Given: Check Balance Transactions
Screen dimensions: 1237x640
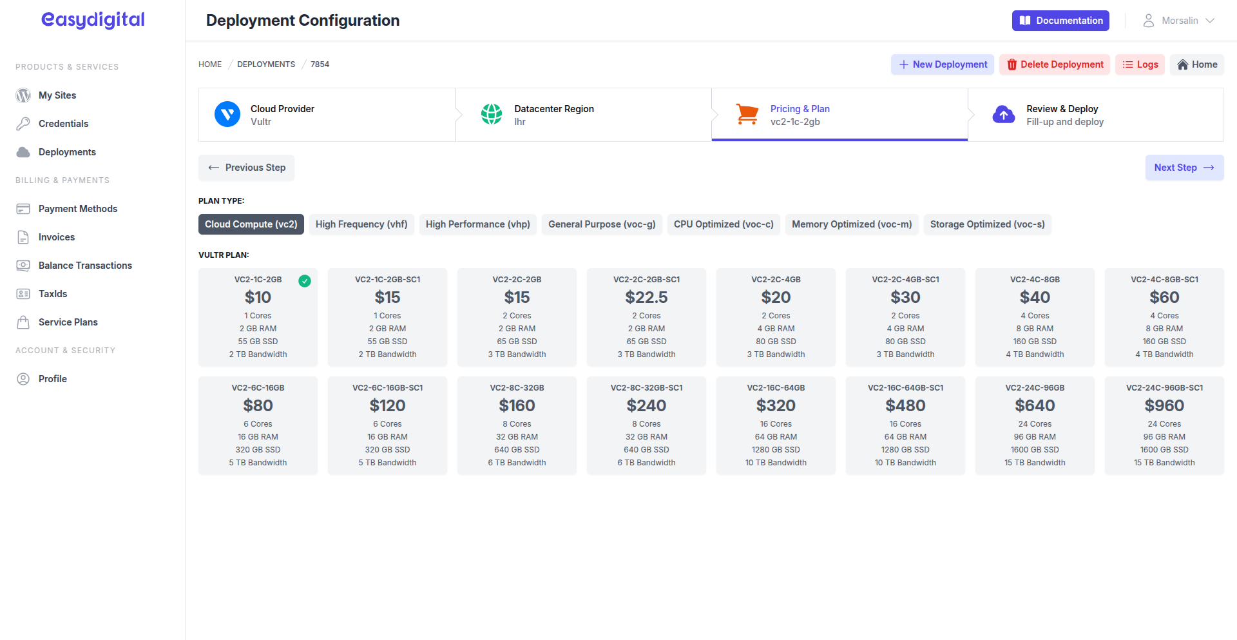Looking at the screenshot, I should (84, 265).
